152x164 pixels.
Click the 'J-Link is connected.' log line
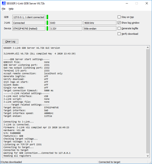click(x=16, y=125)
